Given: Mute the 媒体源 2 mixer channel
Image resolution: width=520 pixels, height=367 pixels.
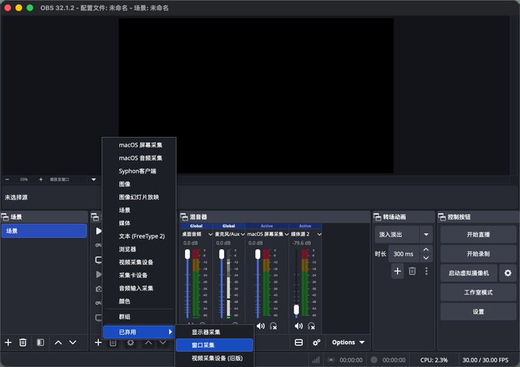Looking at the screenshot, I should pyautogui.click(x=298, y=326).
